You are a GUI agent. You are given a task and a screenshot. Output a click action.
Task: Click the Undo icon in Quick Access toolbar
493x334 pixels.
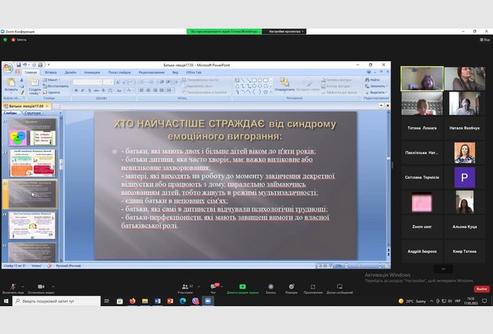(x=25, y=65)
